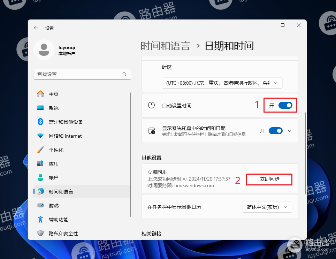This screenshot has height=259, width=336.
Task: Go to 蓝牙和其他设备 settings
Action: tap(82, 122)
